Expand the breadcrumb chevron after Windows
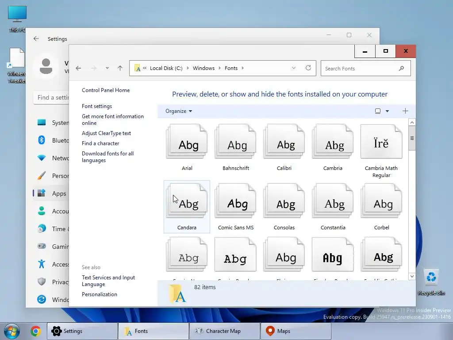The height and width of the screenshot is (340, 453). [x=219, y=68]
